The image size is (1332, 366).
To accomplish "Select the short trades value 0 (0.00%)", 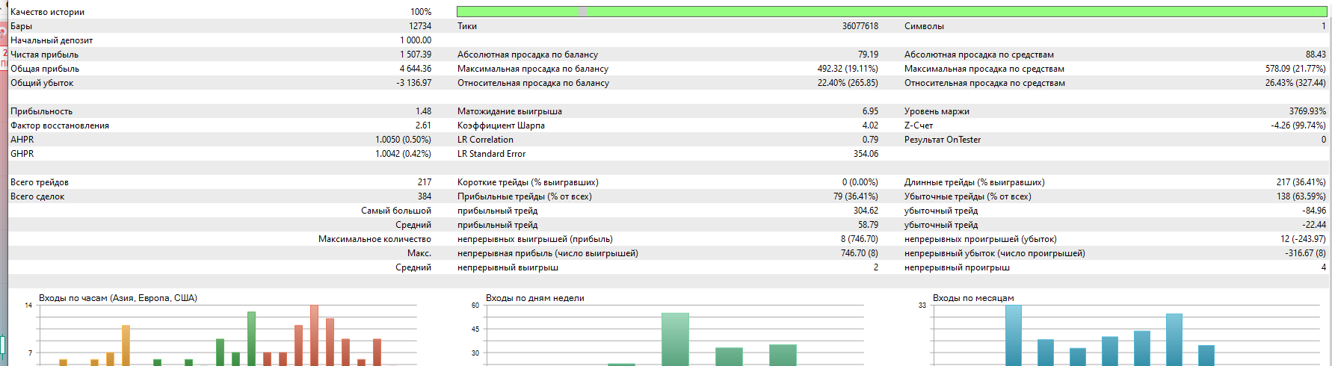I will 860,182.
